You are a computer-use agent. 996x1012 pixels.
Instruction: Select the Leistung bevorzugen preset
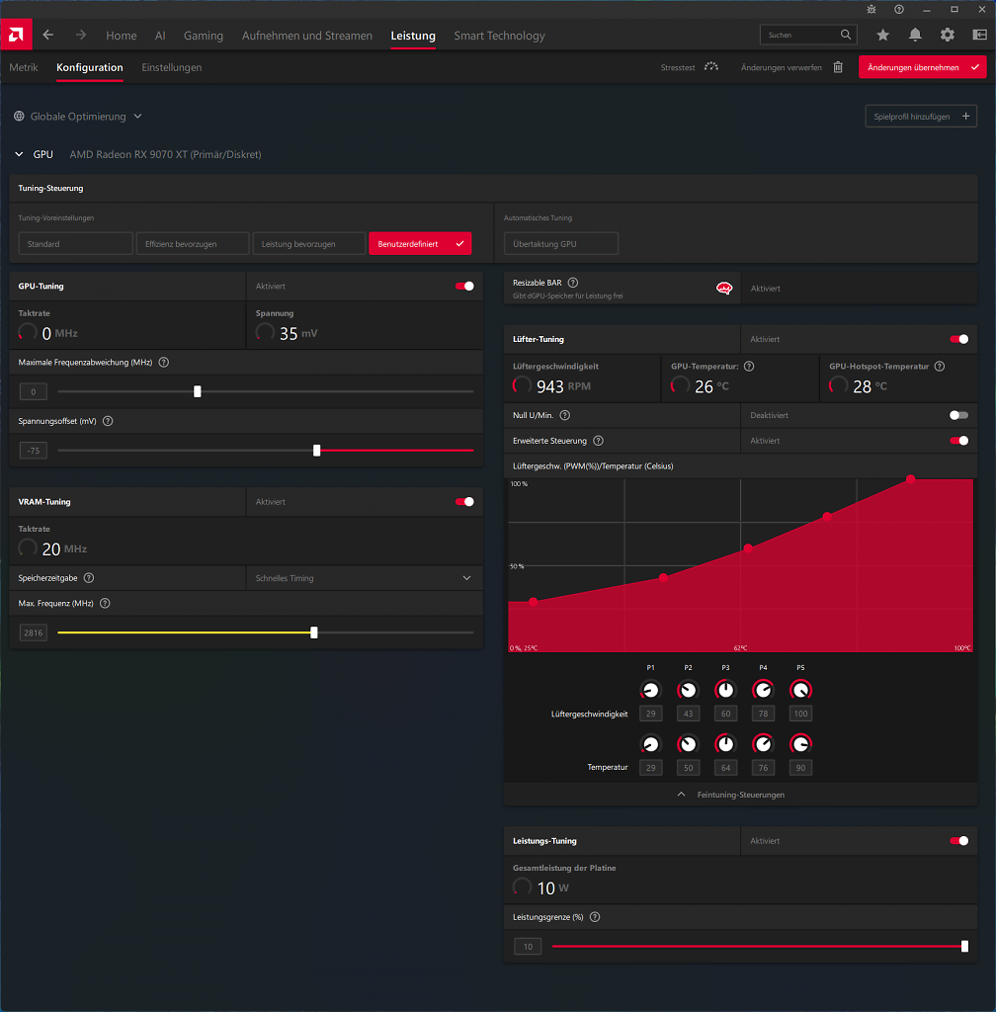309,244
